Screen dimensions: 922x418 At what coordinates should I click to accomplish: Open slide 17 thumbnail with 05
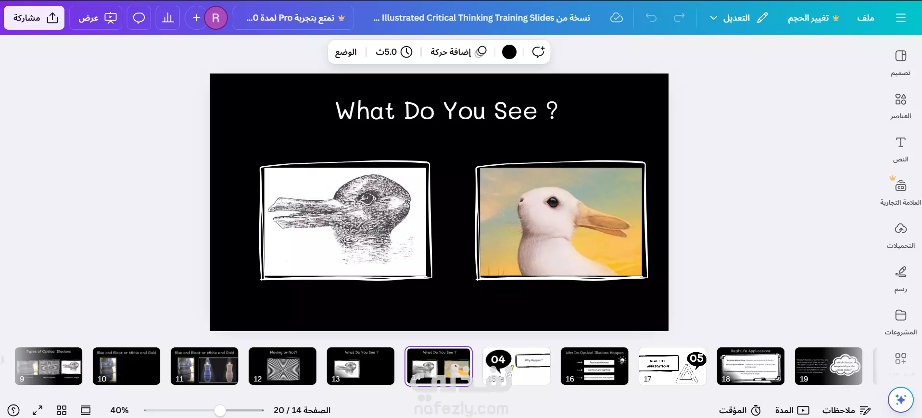[672, 366]
